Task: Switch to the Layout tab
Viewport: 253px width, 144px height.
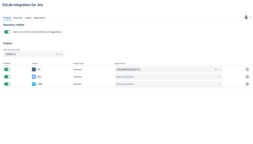Action: tap(28, 18)
